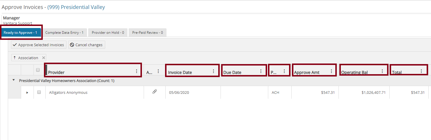The width and height of the screenshot is (431, 140).
Task: Remove the Association grouping chip
Action: [43, 58]
